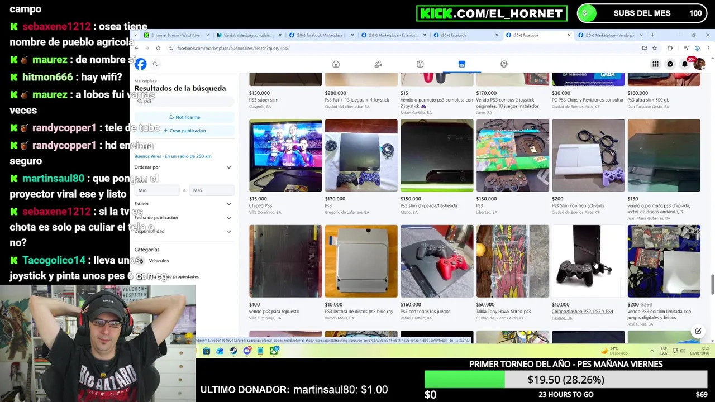This screenshot has height=402, width=715.
Task: Open the Tabla Tony Hawk Shred ps3 photo
Action: [512, 261]
